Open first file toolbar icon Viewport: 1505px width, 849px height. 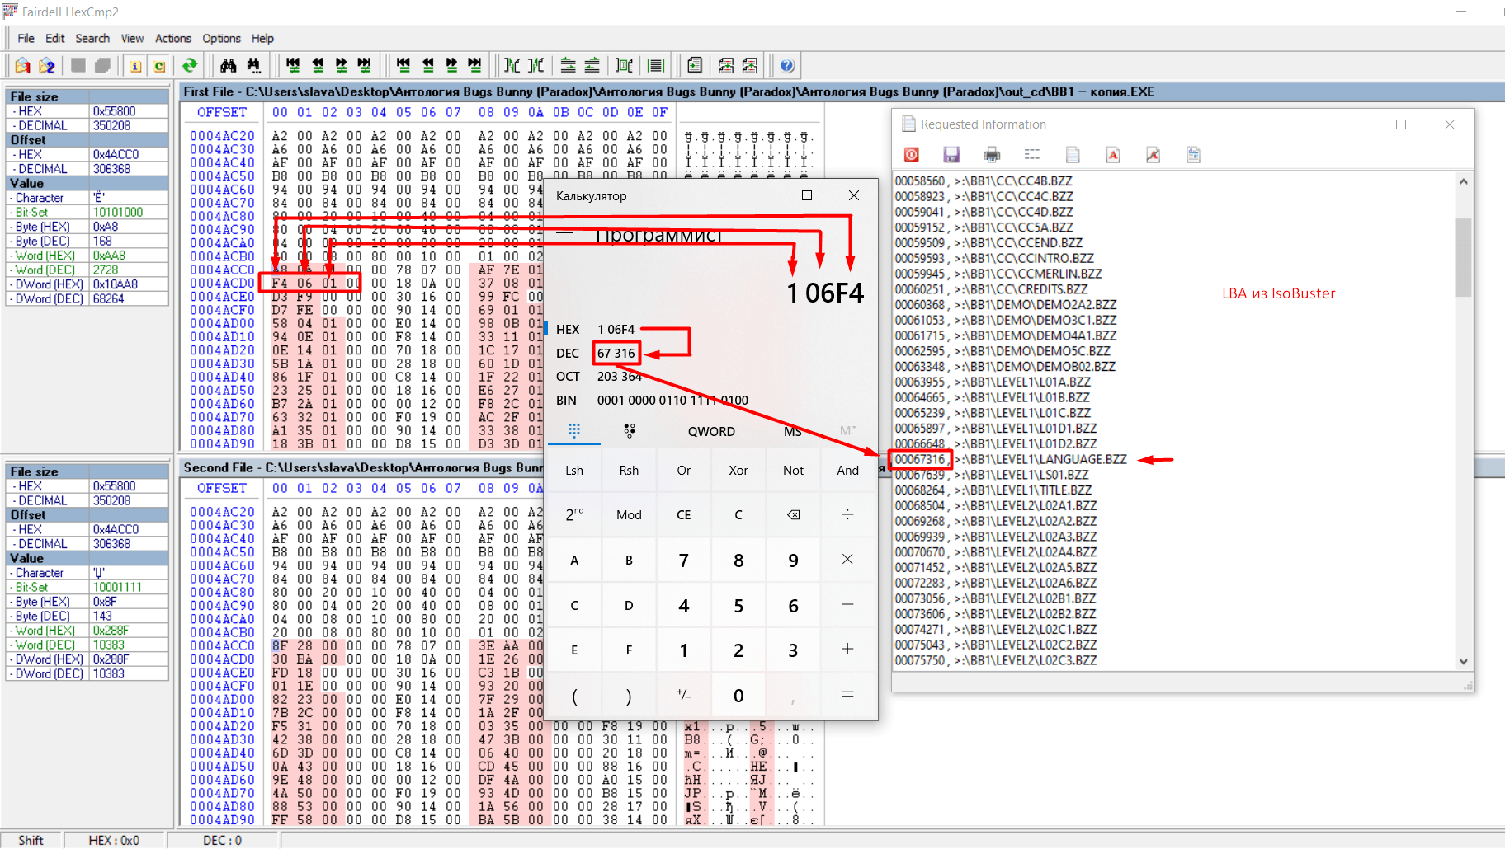point(23,65)
